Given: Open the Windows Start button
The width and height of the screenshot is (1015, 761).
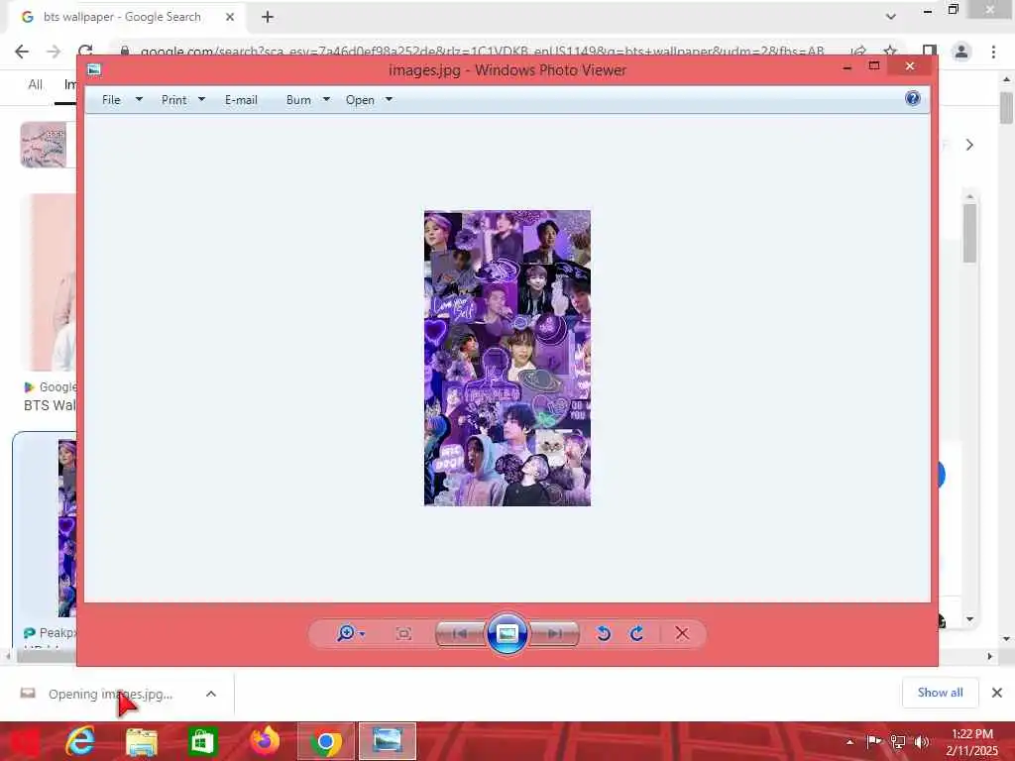Looking at the screenshot, I should coord(24,741).
